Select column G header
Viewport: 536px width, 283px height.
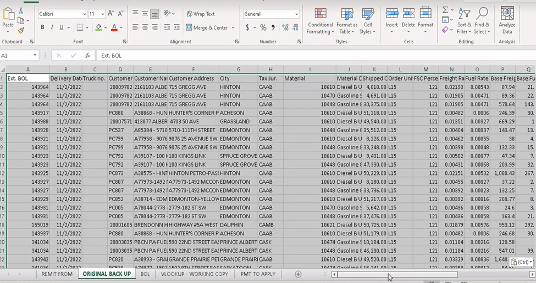pyautogui.click(x=239, y=69)
